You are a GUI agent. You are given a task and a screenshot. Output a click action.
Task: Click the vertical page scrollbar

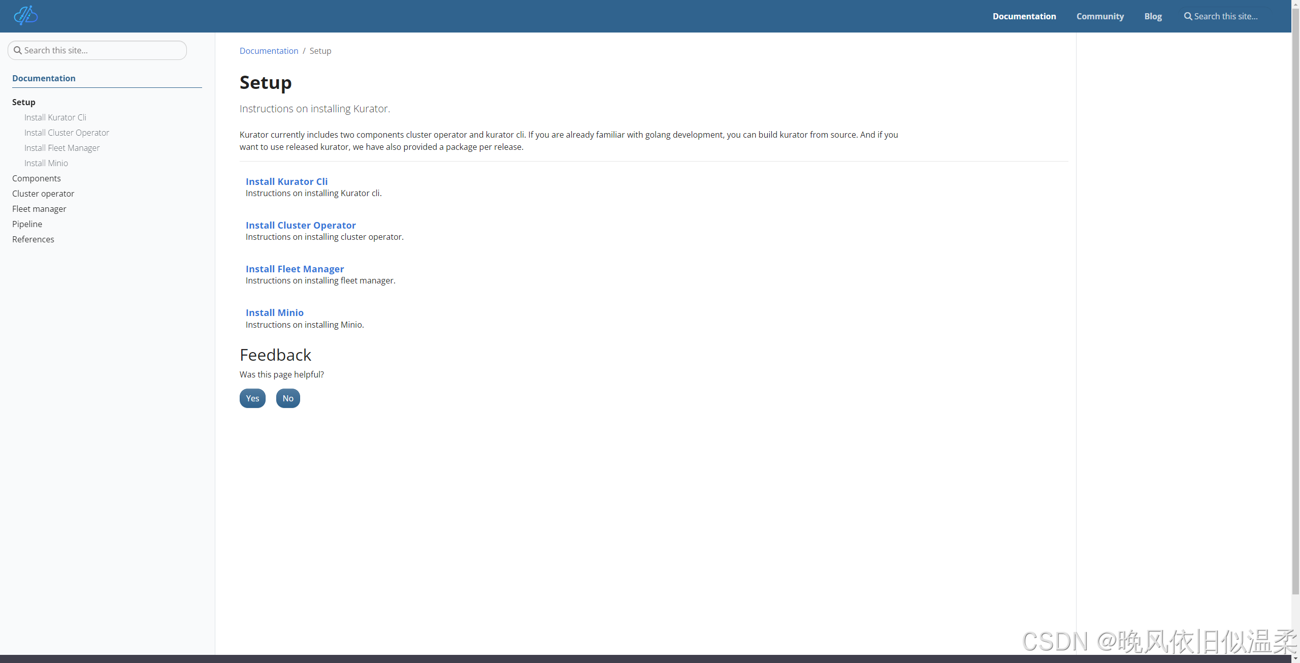click(x=1295, y=305)
